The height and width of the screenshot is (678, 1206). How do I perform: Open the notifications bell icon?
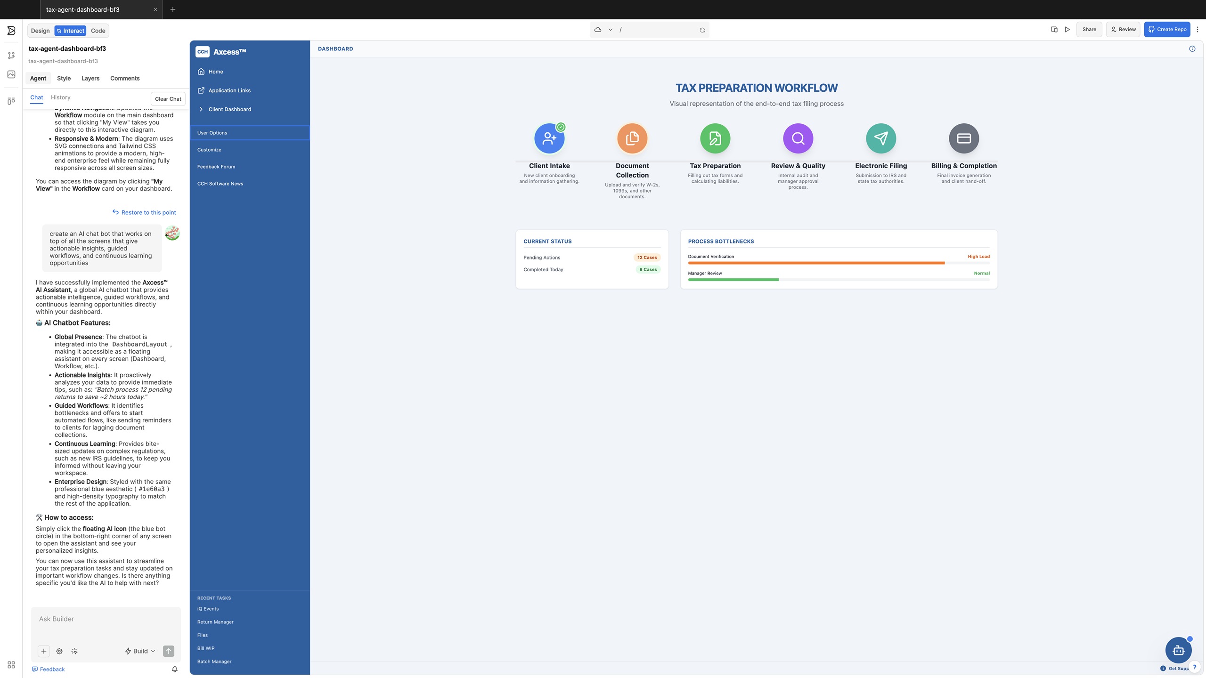point(175,669)
